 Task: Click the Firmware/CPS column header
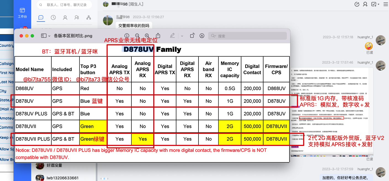[x=276, y=69]
